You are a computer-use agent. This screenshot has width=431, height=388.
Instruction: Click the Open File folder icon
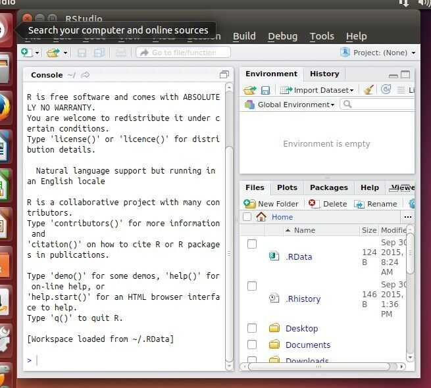click(x=53, y=53)
